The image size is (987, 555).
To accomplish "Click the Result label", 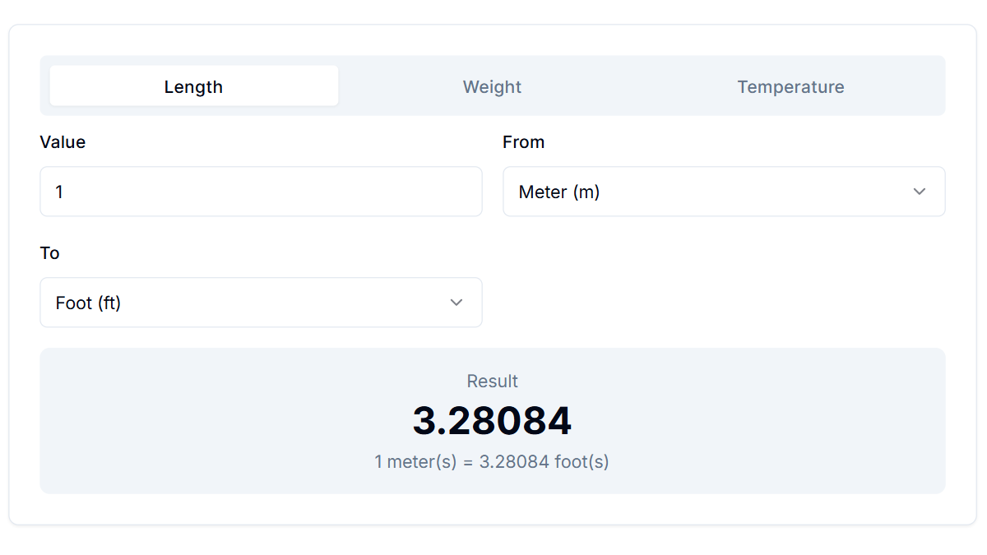I will 492,381.
